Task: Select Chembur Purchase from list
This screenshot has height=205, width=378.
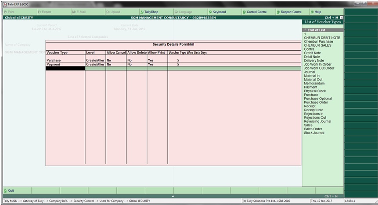Action: click(x=318, y=42)
